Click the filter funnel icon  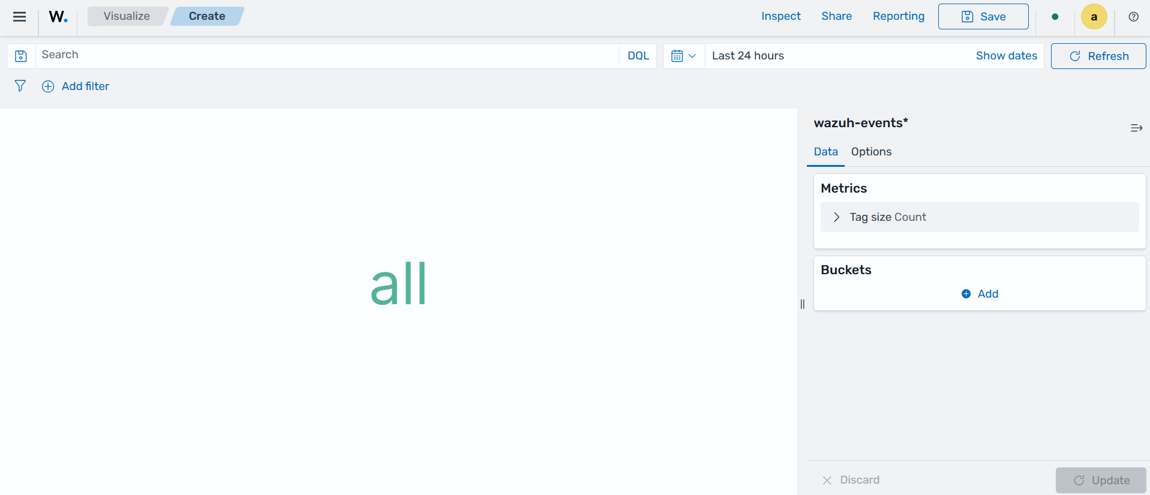pos(20,86)
